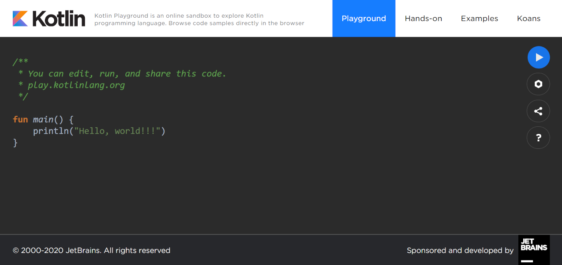Click the comment line "play.kotlinlang.org"
Screen dimensions: 562x265
[76, 85]
